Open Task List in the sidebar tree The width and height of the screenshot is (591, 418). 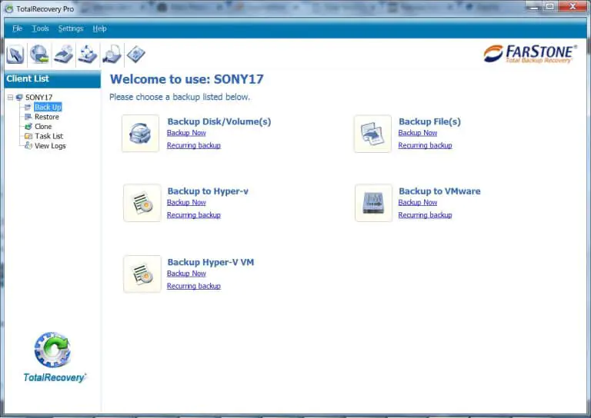coord(48,136)
